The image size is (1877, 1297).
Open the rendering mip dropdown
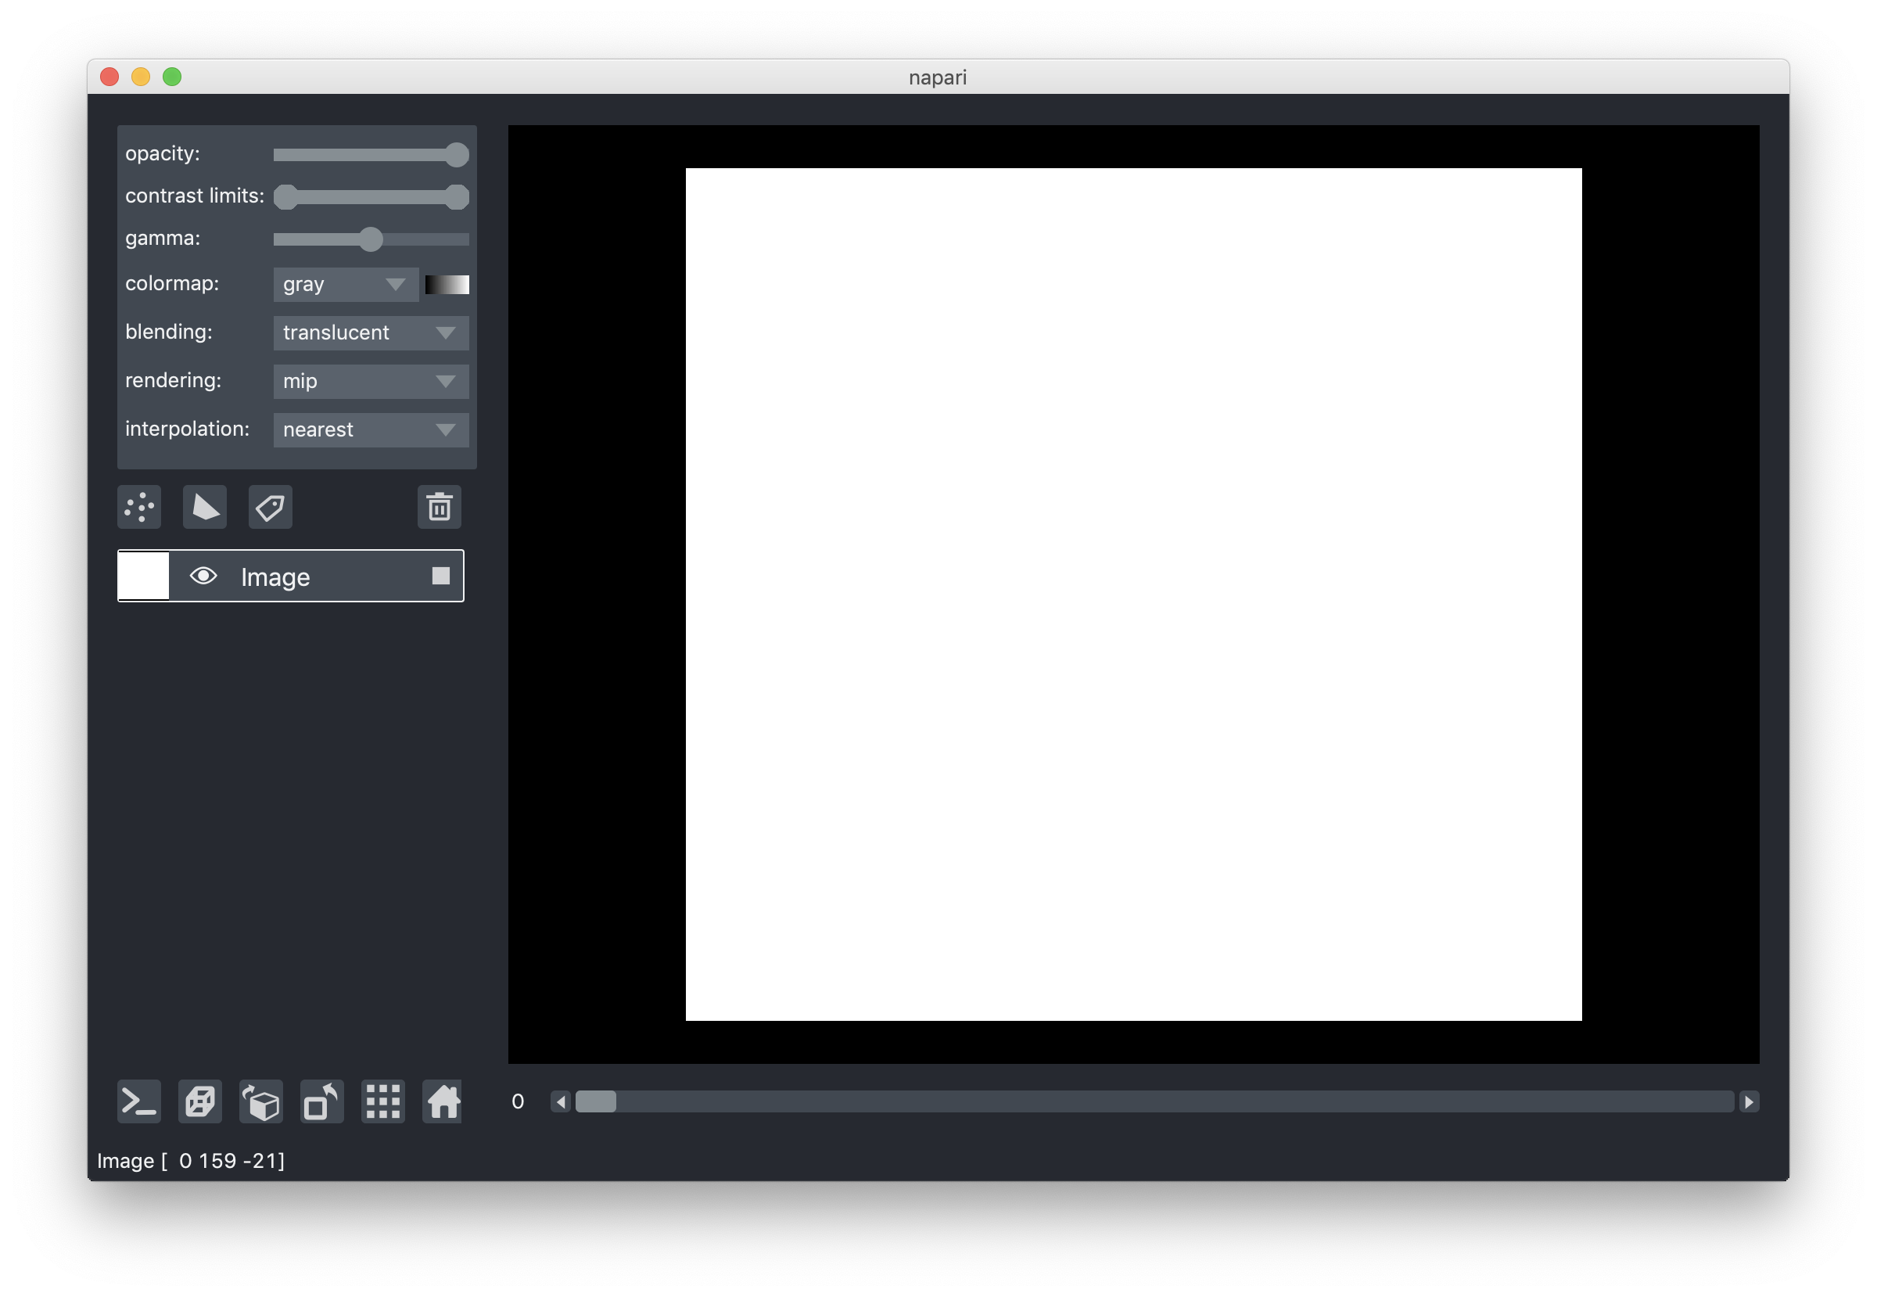point(371,381)
